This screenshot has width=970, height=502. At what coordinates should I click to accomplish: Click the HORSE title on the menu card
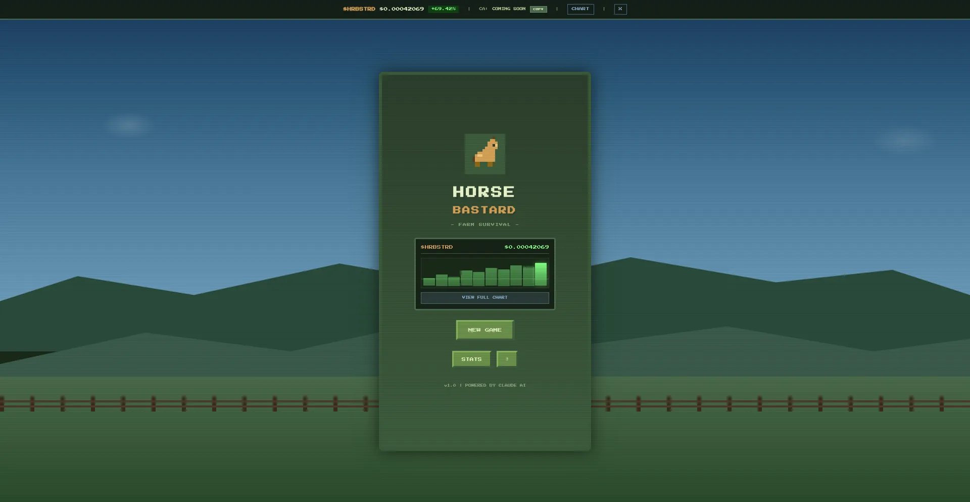[x=483, y=192]
